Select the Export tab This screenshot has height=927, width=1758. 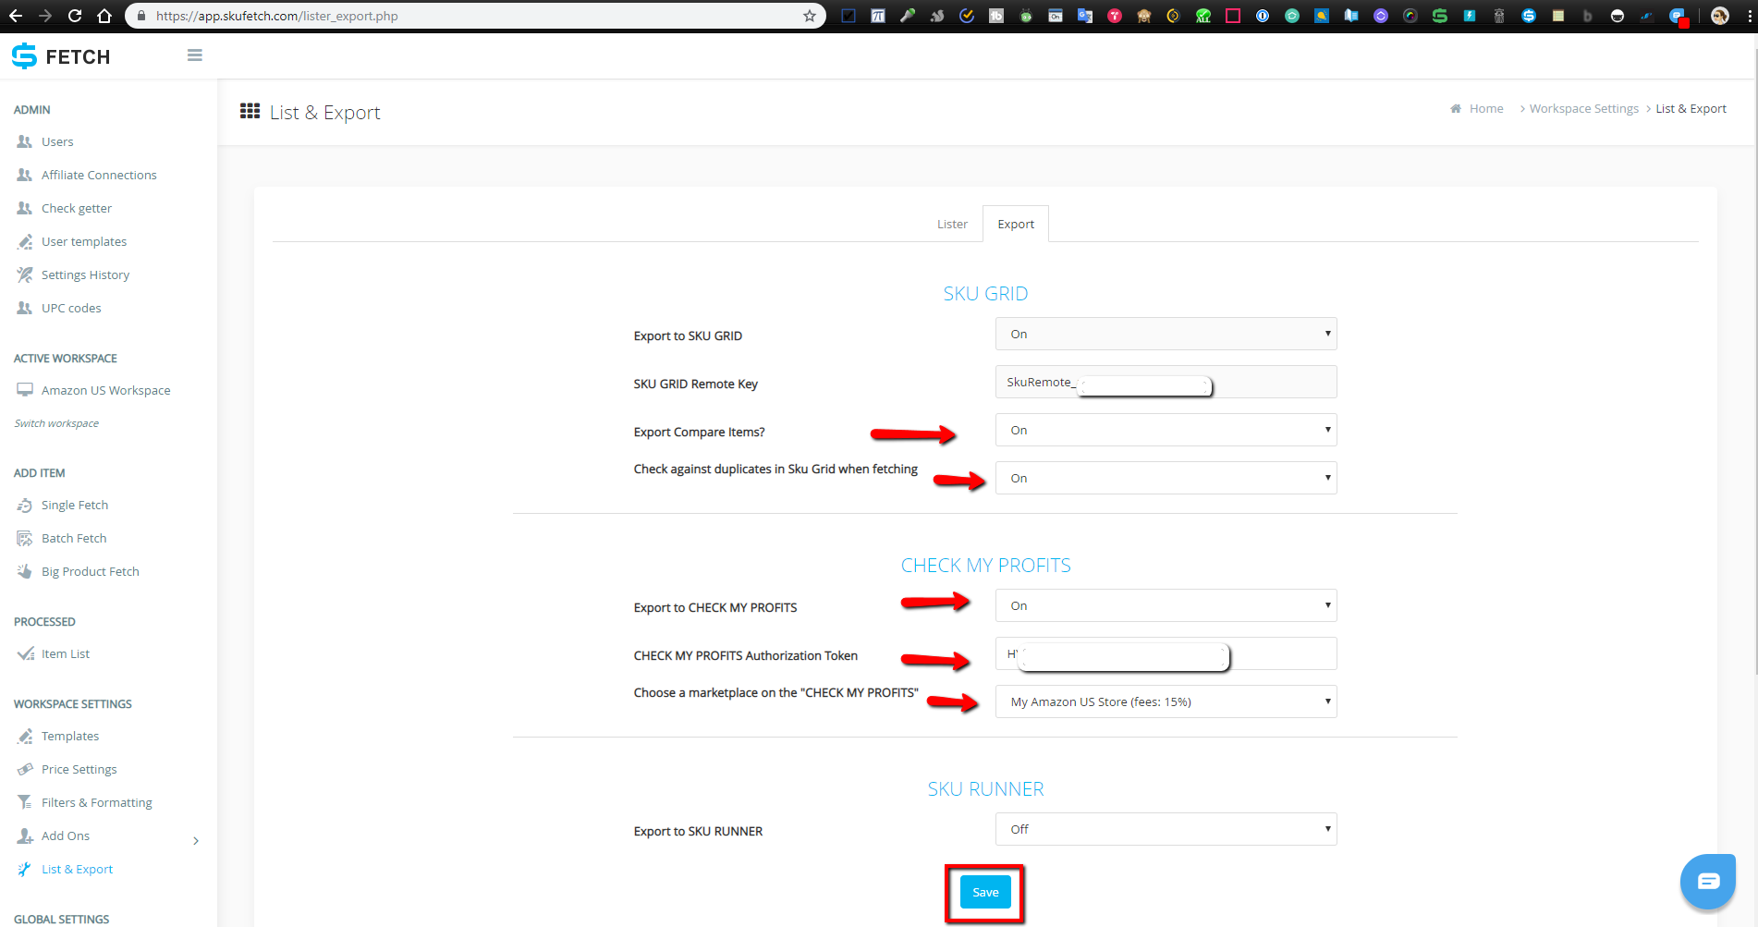click(x=1016, y=224)
